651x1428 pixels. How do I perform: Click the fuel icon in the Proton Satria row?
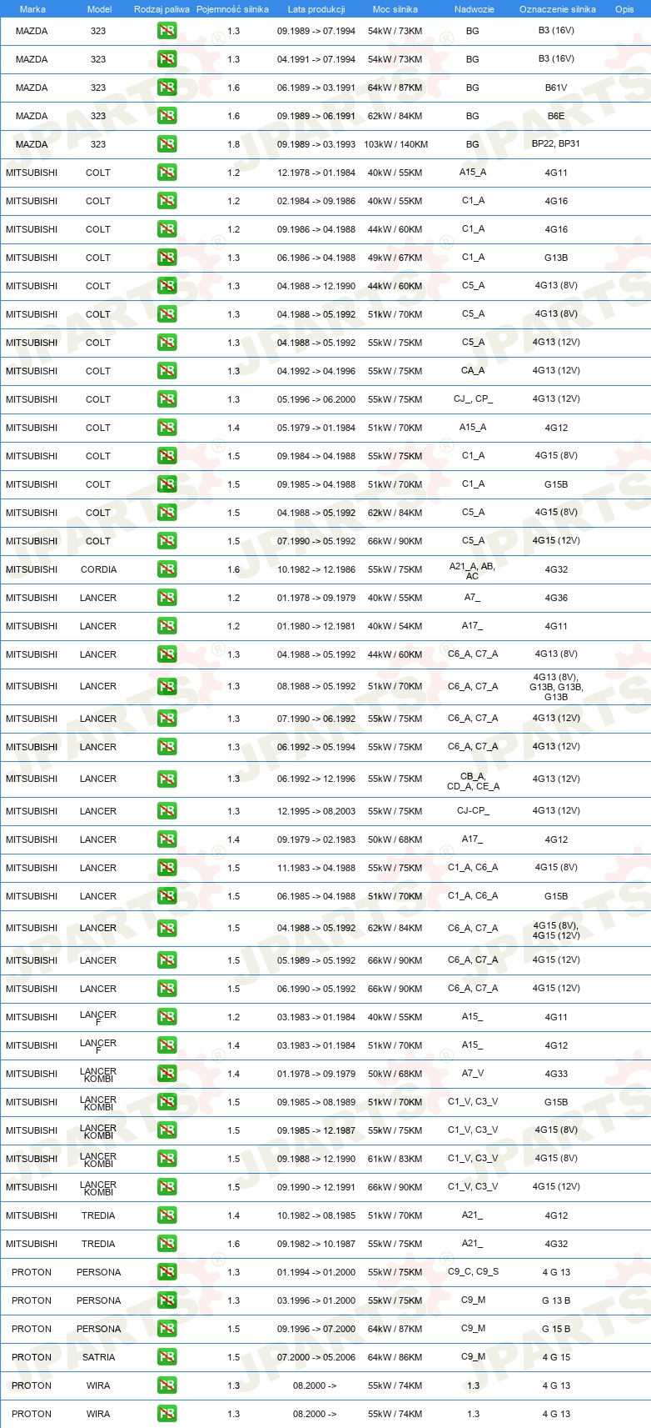(167, 1357)
